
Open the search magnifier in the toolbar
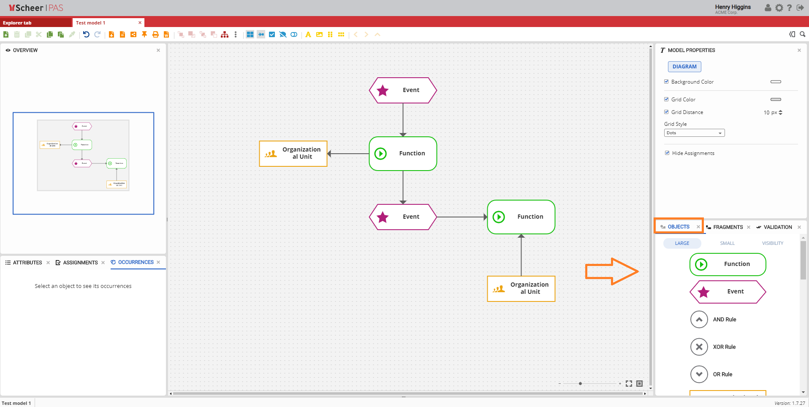(x=802, y=35)
